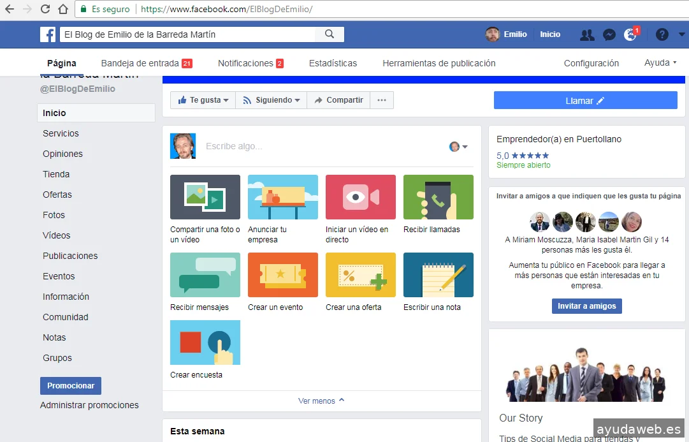Click the search magnifier icon
This screenshot has width=689, height=442.
pos(330,34)
